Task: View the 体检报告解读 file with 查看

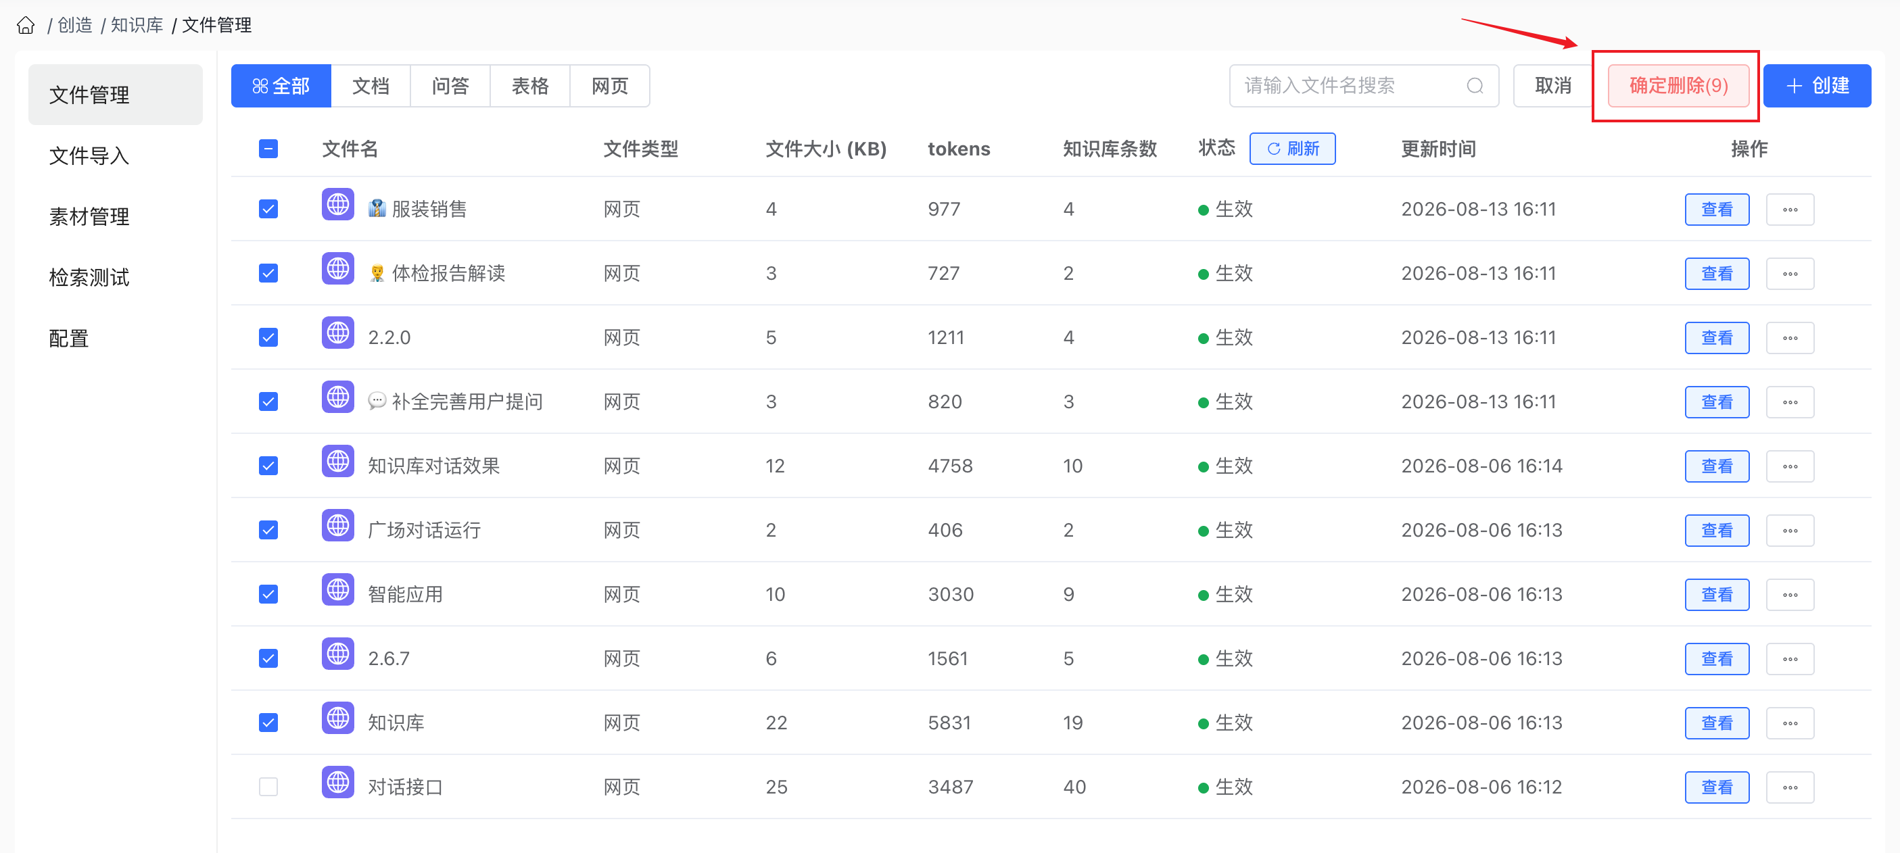Action: tap(1717, 274)
